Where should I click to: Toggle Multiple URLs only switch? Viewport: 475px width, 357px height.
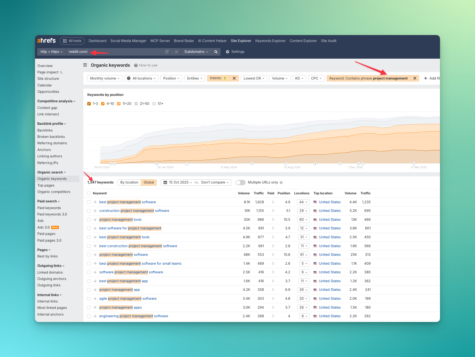pyautogui.click(x=240, y=182)
